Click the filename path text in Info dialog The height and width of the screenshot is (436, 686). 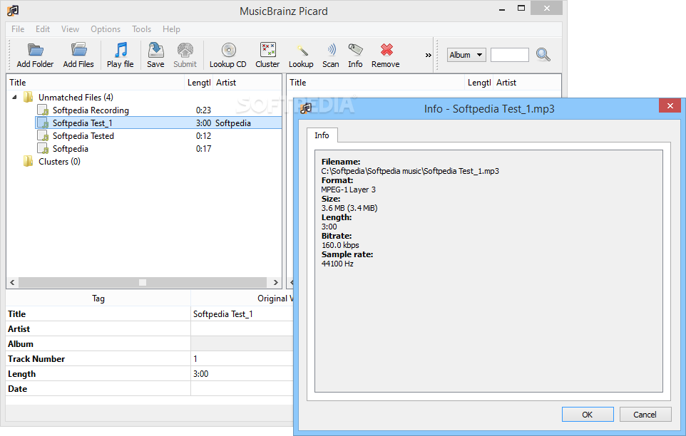[x=410, y=171]
